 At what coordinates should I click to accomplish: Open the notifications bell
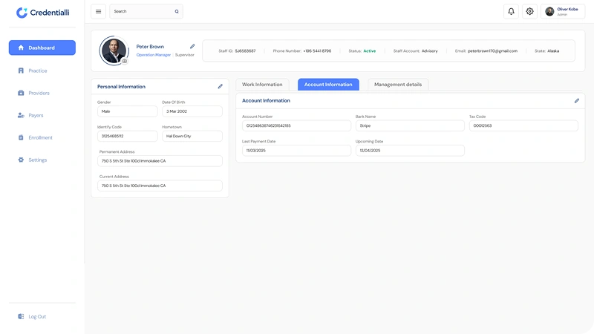511,11
